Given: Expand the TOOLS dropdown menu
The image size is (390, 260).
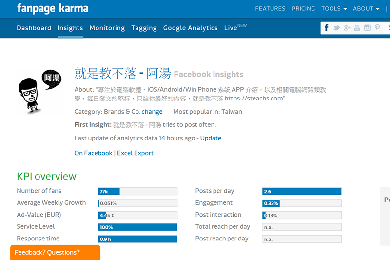Looking at the screenshot, I should coord(334,9).
